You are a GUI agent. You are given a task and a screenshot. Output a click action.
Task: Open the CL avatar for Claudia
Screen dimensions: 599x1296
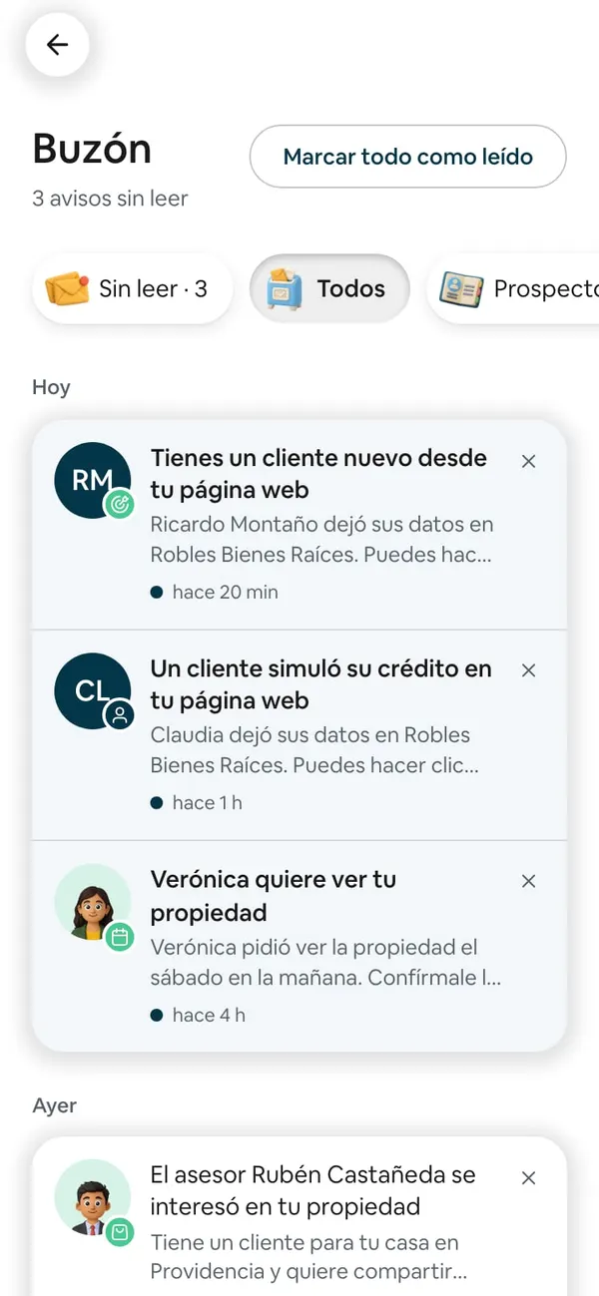tap(92, 690)
